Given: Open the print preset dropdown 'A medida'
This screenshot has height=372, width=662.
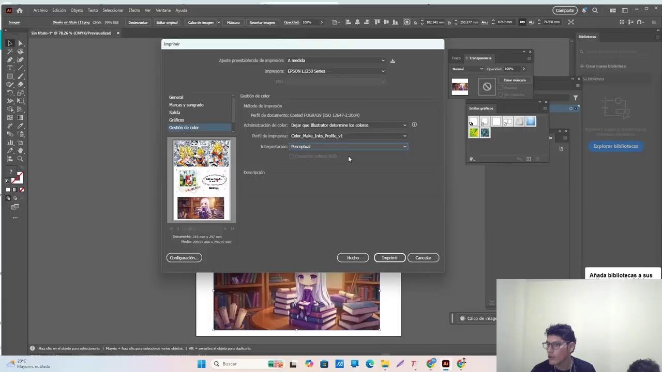Looking at the screenshot, I should (x=336, y=60).
